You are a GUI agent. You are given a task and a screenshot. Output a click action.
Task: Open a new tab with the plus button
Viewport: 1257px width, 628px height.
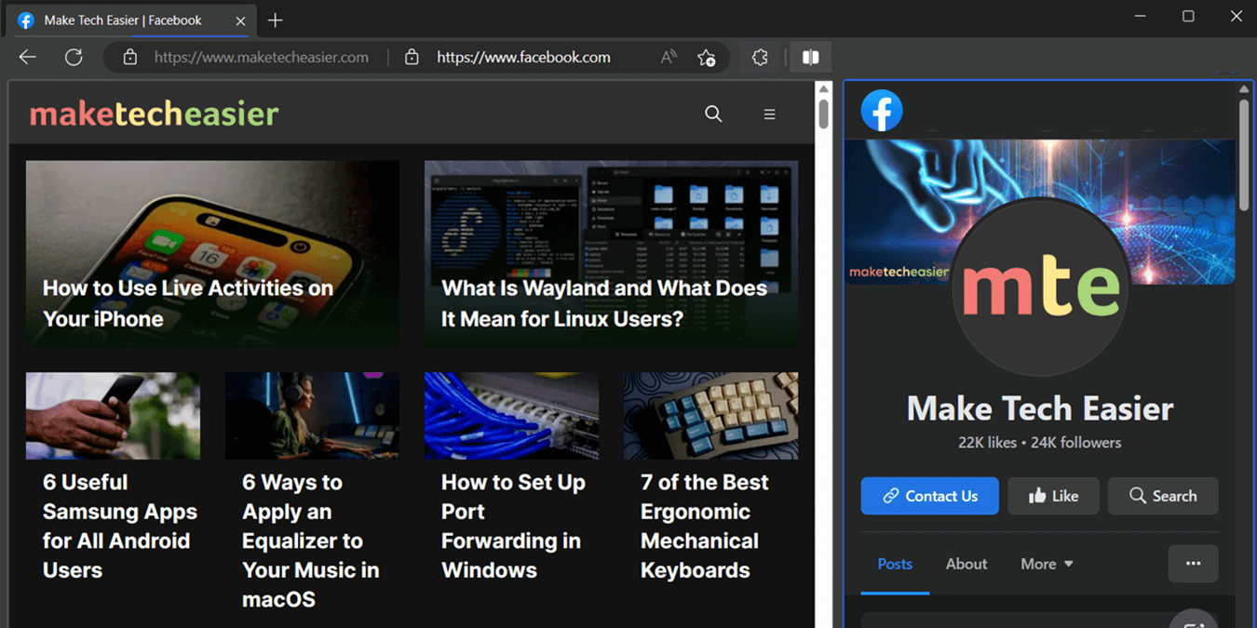tap(275, 19)
